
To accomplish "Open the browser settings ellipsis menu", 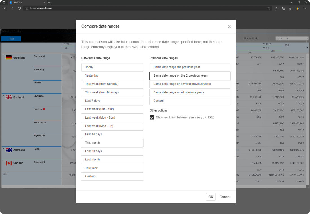I will pos(305,8).
